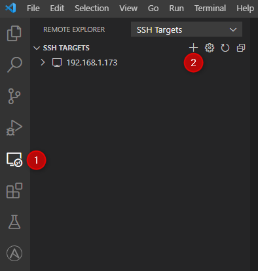Open the Selection menu
The image size is (258, 271).
[x=92, y=9]
